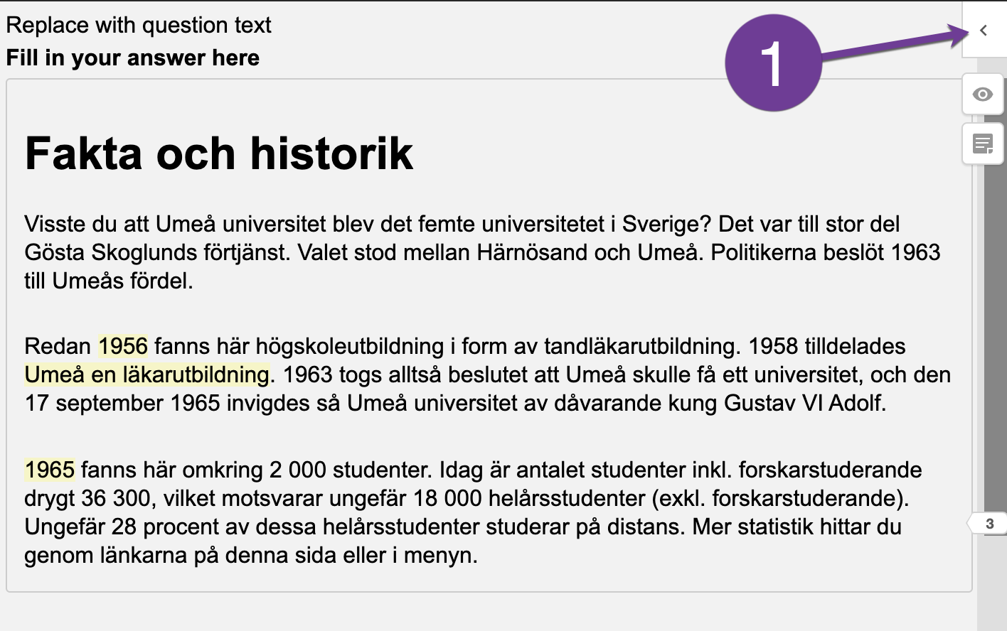Viewport: 1007px width, 631px height.
Task: Click the purple circle numbered 1
Action: [x=773, y=63]
